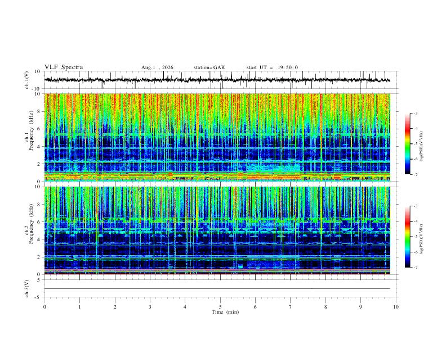446x344 pixels.
Task: Click the ch.1 upper color scale bar
Action: pyautogui.click(x=408, y=144)
